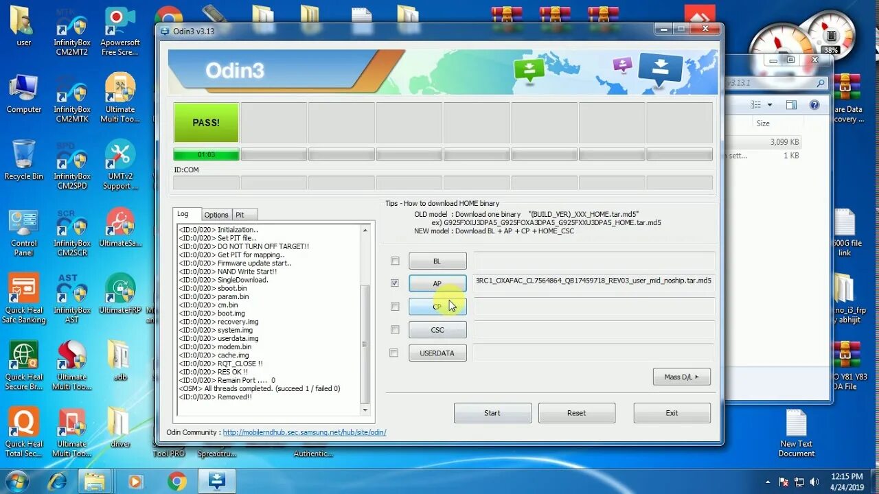This screenshot has width=879, height=494.
Task: Switch to the Log tab
Action: tap(186, 214)
